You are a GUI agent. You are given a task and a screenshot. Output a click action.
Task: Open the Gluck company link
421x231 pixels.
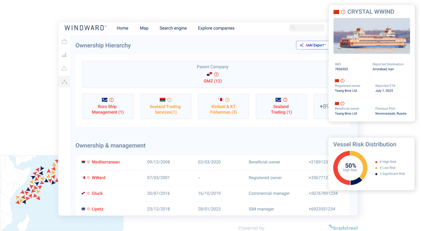pos(97,193)
